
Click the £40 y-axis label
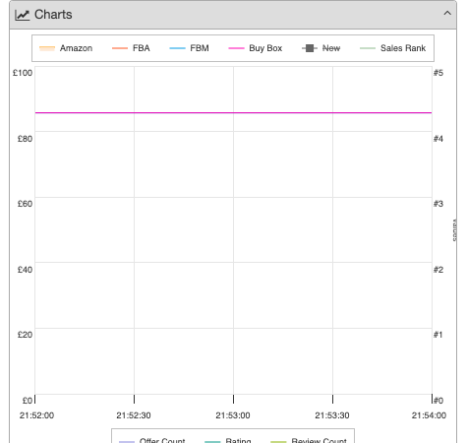pos(25,270)
